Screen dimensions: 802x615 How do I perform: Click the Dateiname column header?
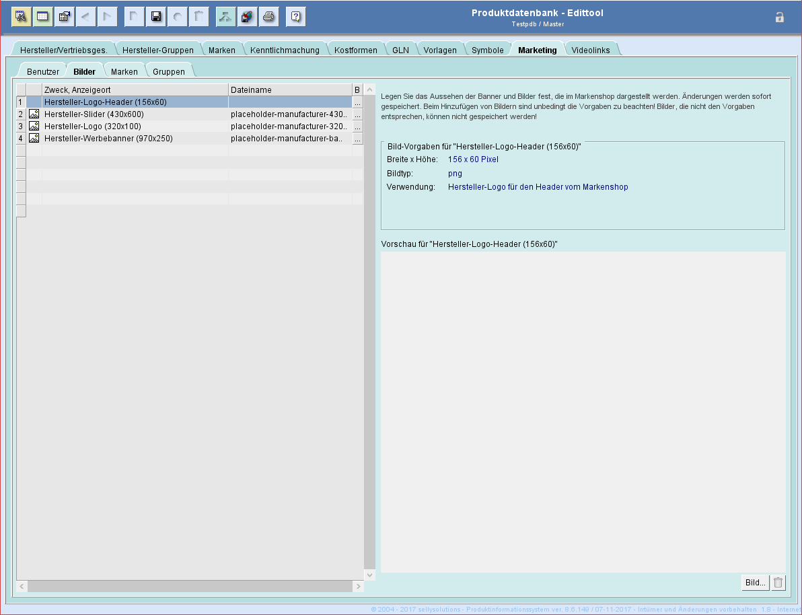pyautogui.click(x=289, y=89)
